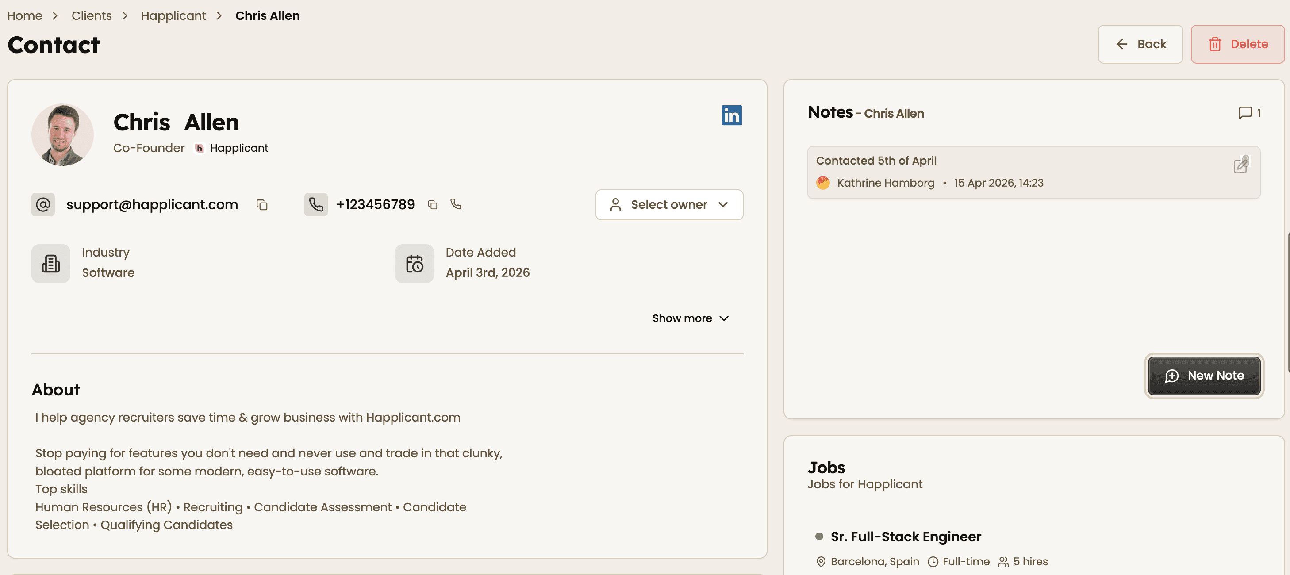The width and height of the screenshot is (1290, 575).
Task: Open the Sr. Full-Stack Engineer job
Action: pos(906,537)
